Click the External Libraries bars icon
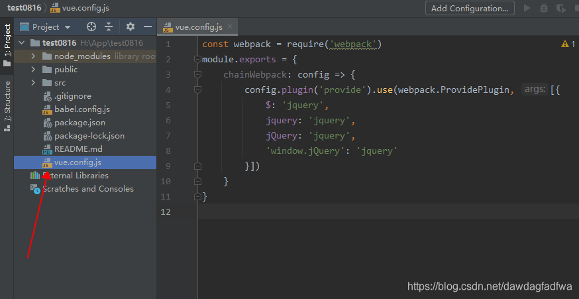The image size is (579, 299). tap(35, 176)
